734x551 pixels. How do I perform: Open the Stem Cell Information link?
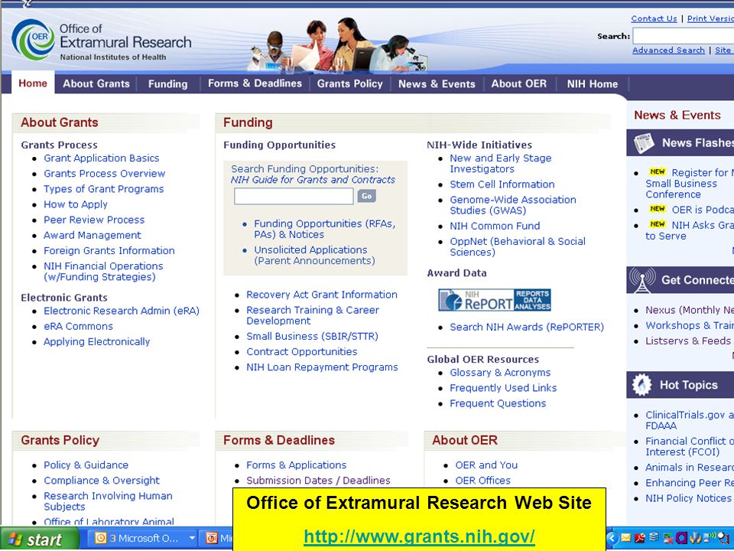pyautogui.click(x=502, y=184)
